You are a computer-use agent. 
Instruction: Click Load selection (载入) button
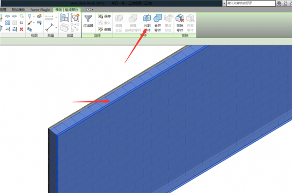(105, 23)
